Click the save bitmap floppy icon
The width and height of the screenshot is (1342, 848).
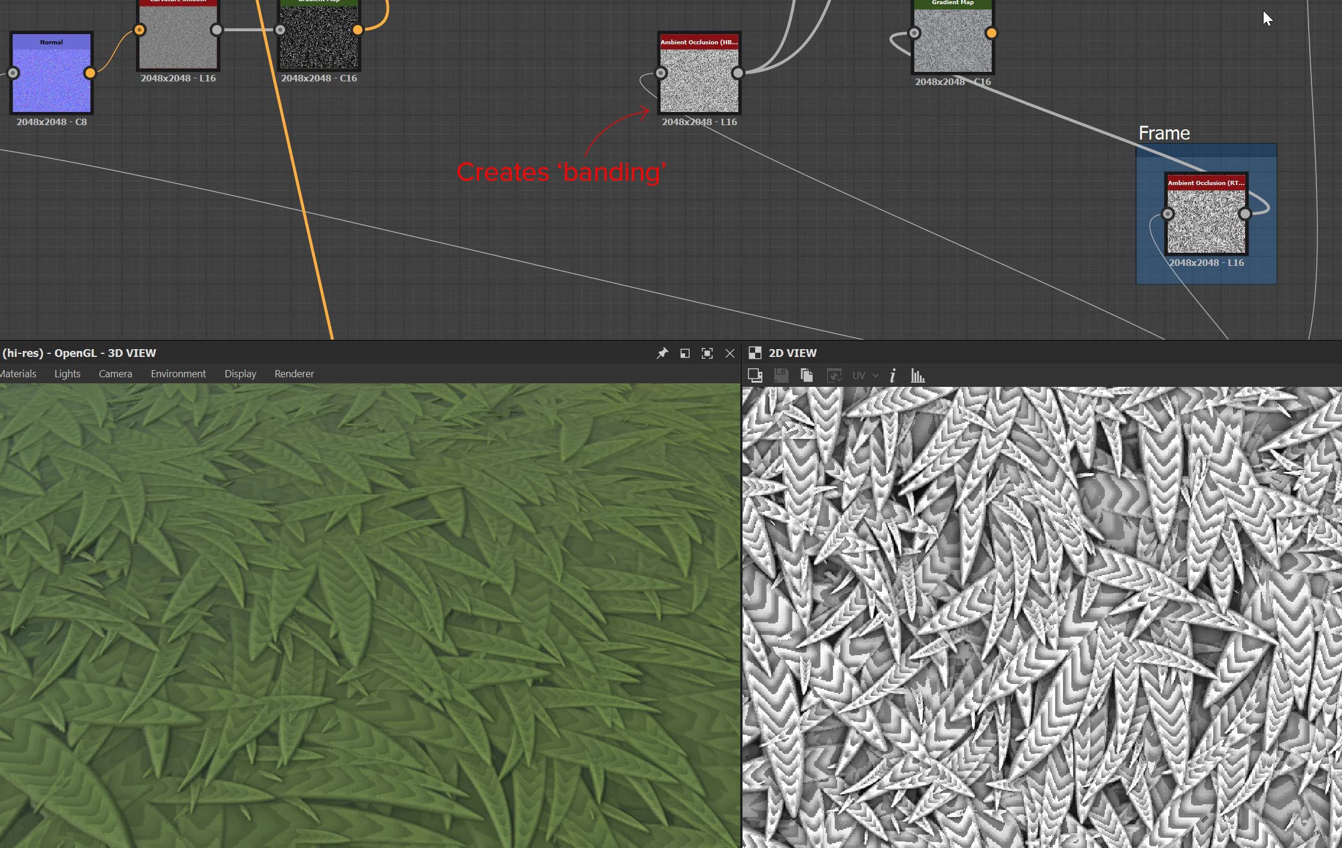click(781, 375)
